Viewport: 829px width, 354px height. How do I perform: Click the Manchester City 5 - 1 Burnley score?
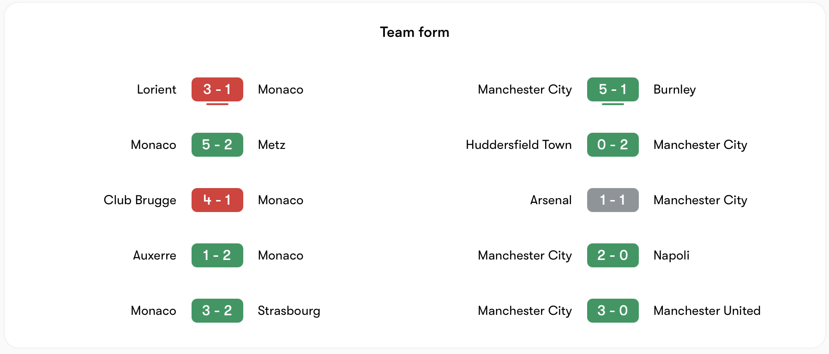pyautogui.click(x=613, y=89)
